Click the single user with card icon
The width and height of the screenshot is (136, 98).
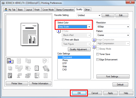click(x=19, y=76)
